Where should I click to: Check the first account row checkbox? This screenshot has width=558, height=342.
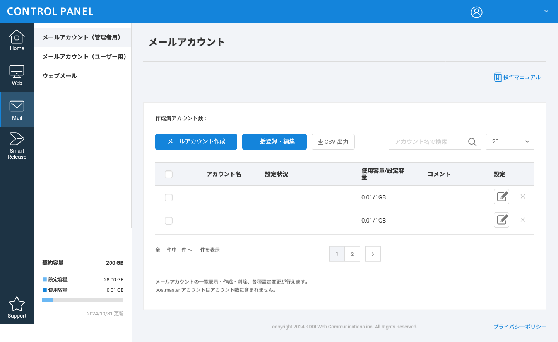point(169,197)
